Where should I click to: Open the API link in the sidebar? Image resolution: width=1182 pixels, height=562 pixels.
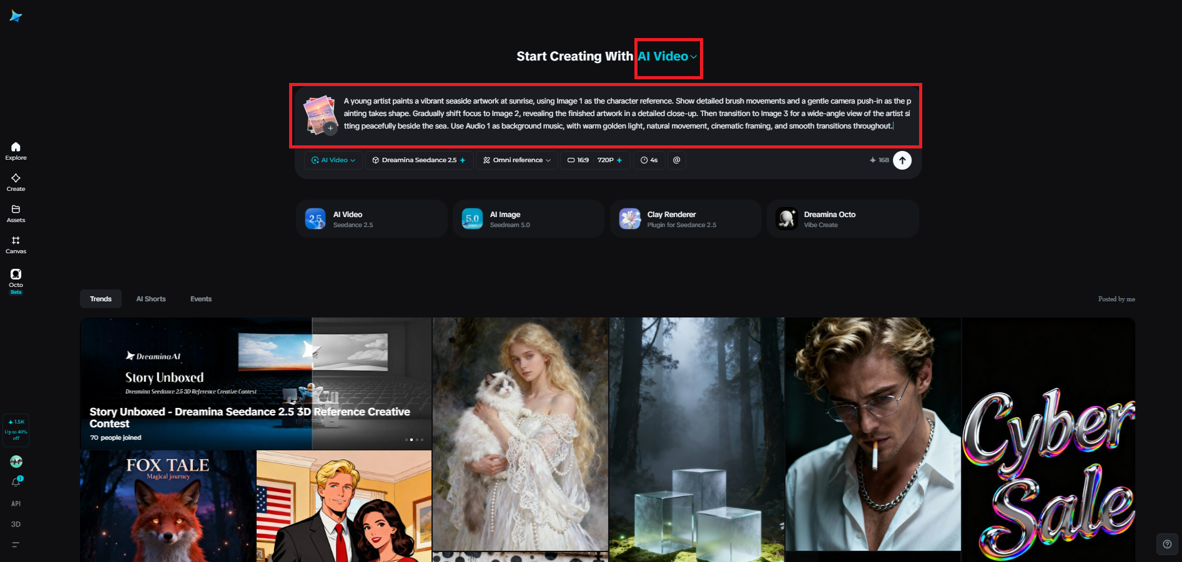click(16, 504)
